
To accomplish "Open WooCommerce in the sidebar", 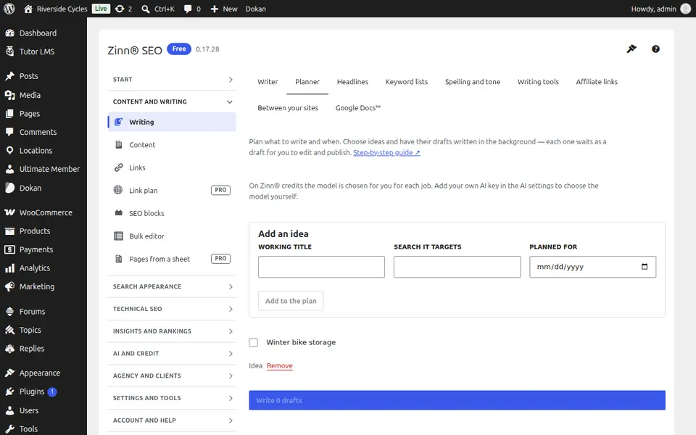I will point(43,212).
